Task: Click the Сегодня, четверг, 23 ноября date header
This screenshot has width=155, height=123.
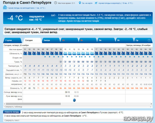Action: pyautogui.click(x=16, y=45)
